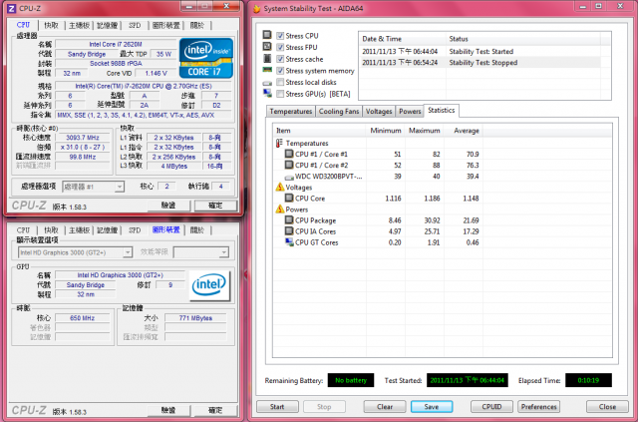Open the performance level dropdown in graphics tab

click(x=206, y=252)
